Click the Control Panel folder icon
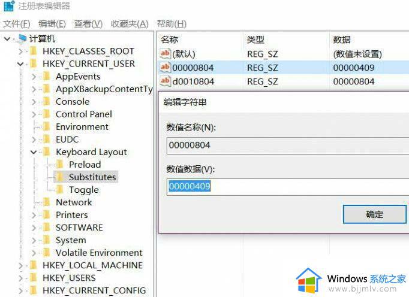 coord(46,114)
